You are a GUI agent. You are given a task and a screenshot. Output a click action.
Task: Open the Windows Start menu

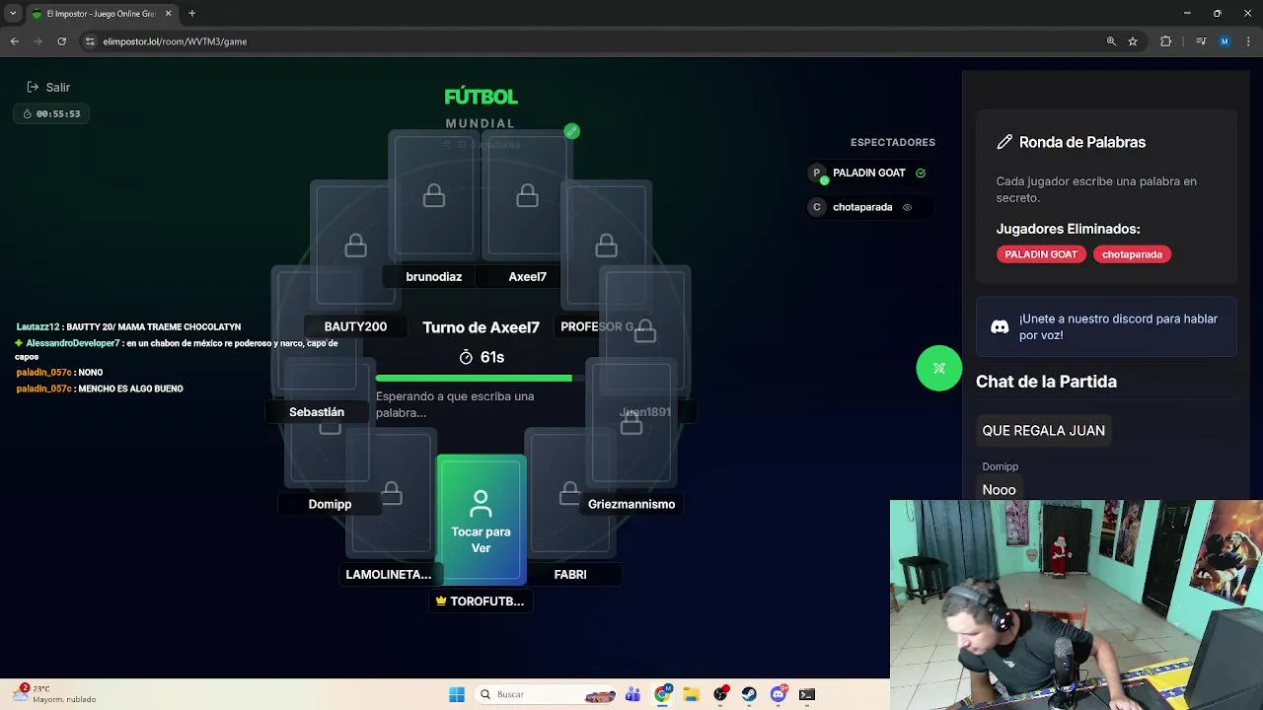click(x=457, y=694)
